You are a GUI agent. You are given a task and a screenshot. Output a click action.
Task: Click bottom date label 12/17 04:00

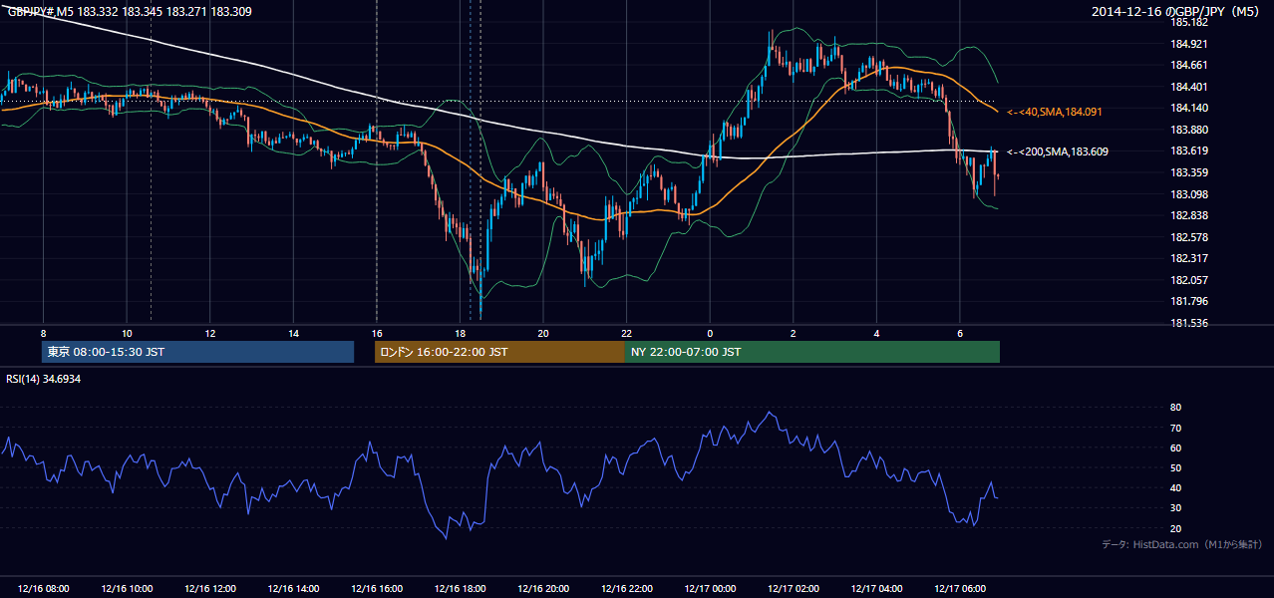tap(876, 589)
